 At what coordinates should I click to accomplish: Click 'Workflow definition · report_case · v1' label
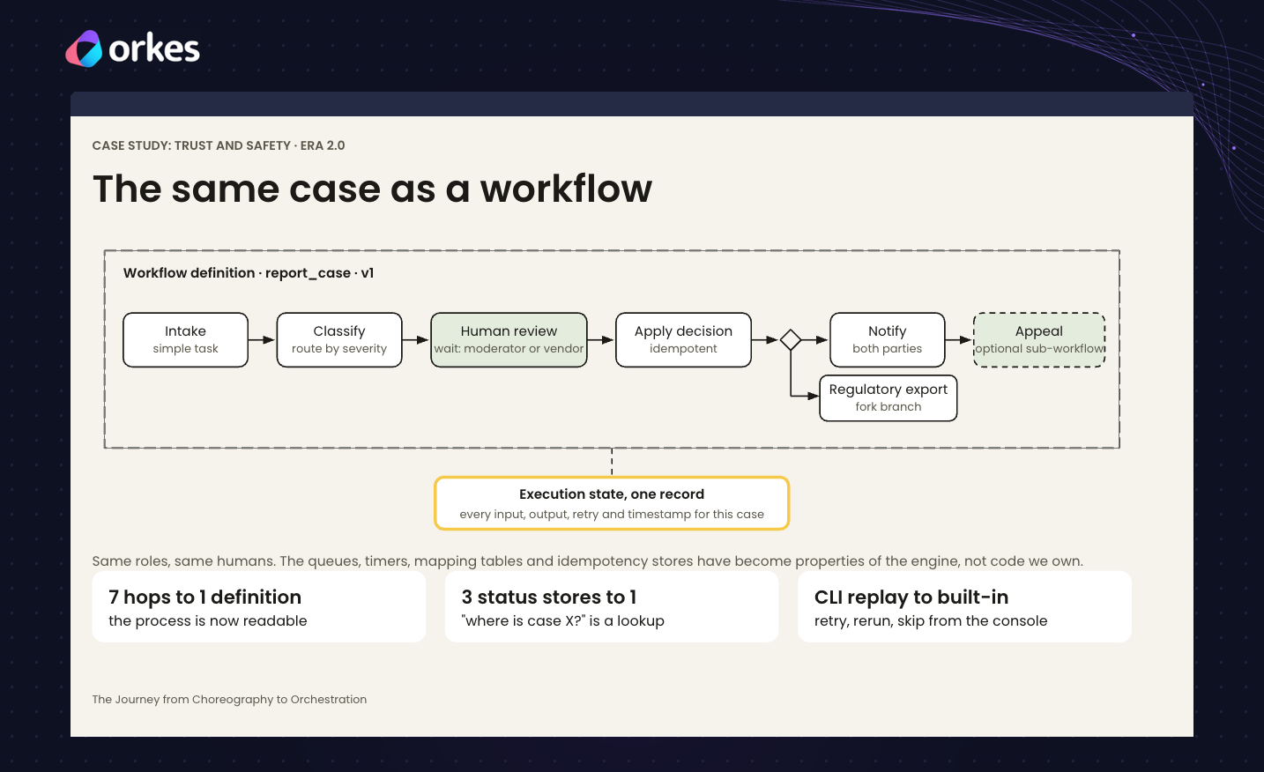click(x=249, y=273)
